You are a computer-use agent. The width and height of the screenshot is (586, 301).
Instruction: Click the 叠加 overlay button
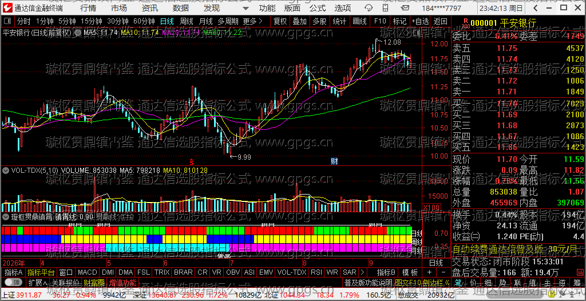click(x=300, y=21)
